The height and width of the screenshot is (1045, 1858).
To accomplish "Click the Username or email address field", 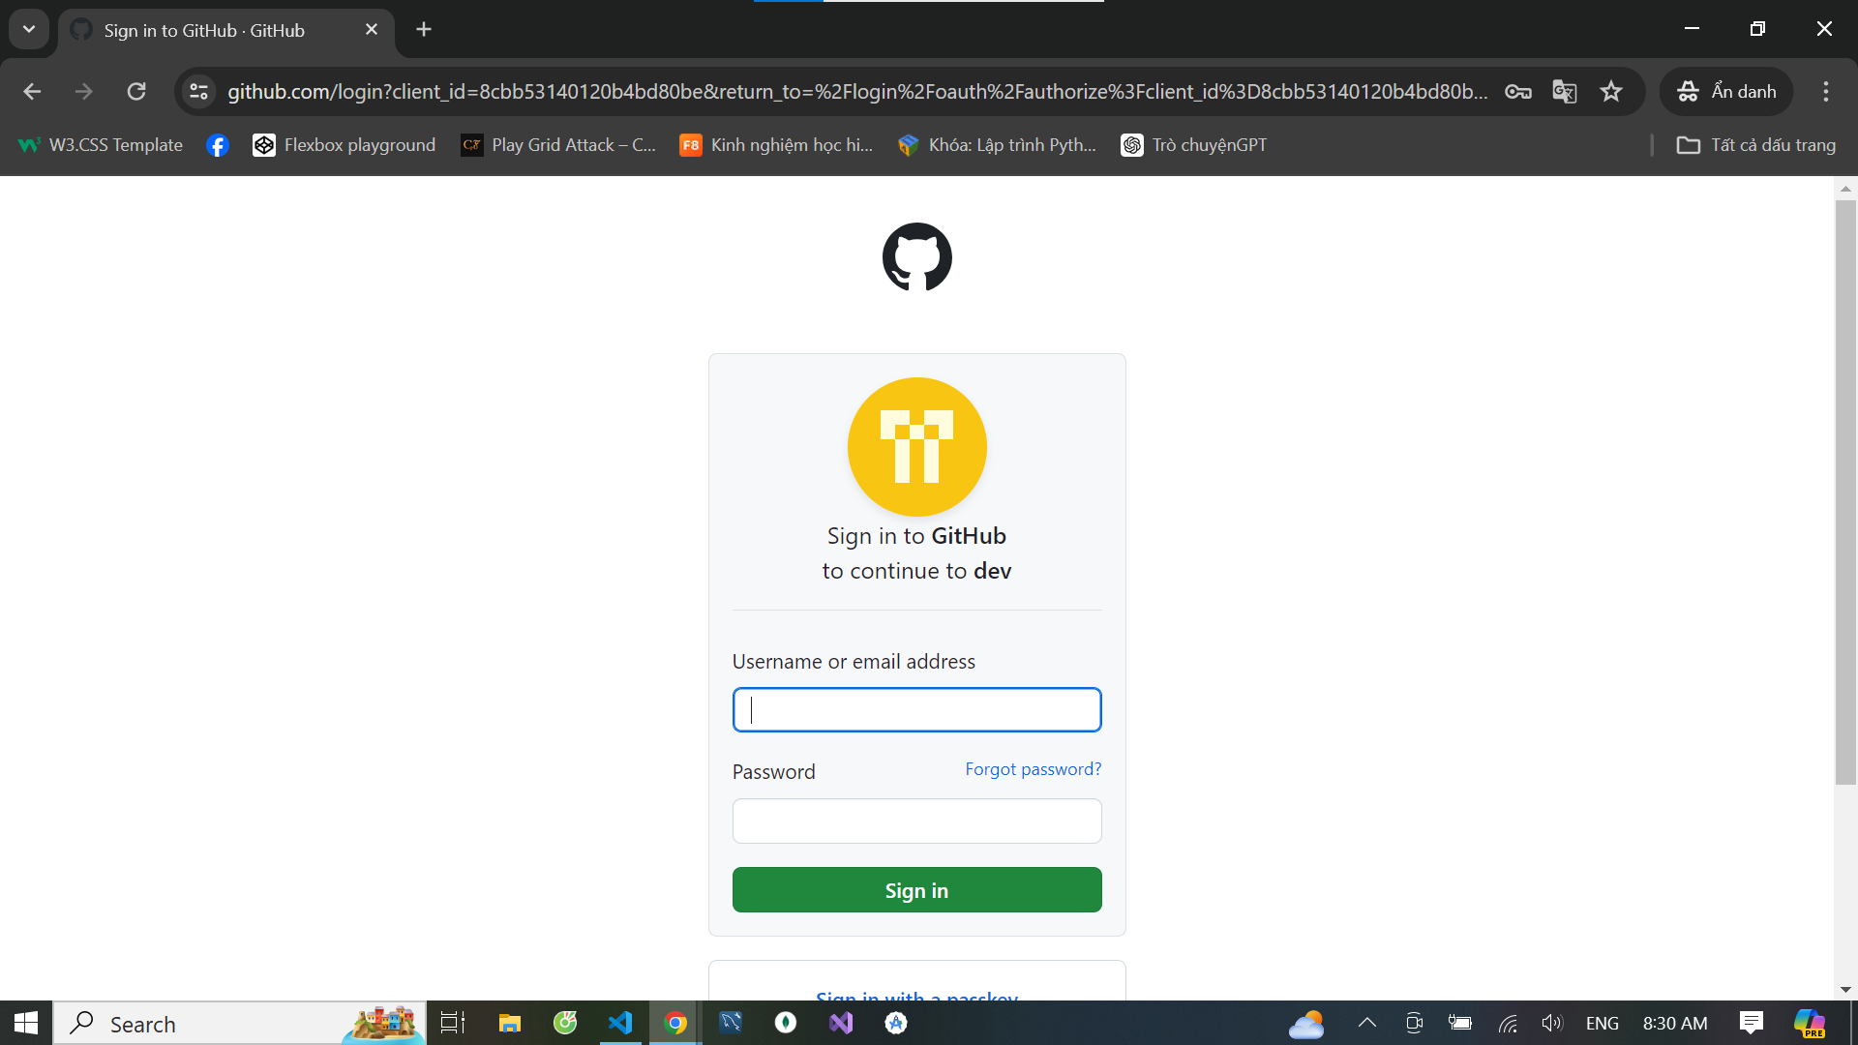I will 916,708.
